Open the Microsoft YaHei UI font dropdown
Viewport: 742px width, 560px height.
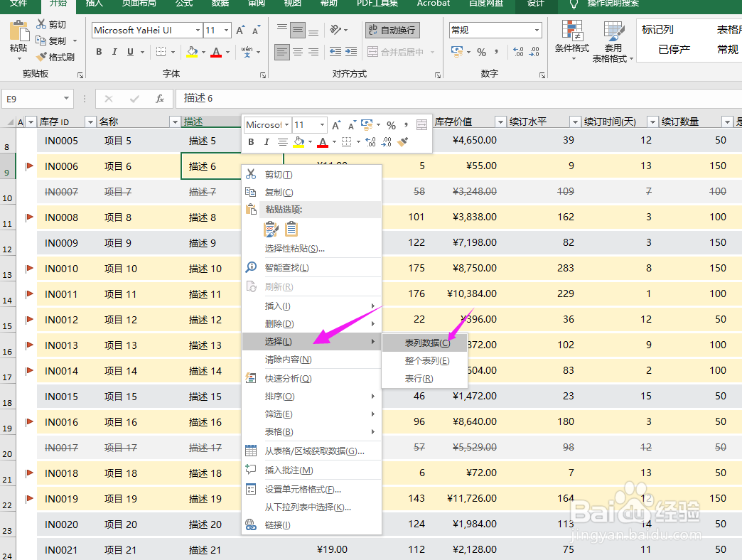[x=197, y=30]
